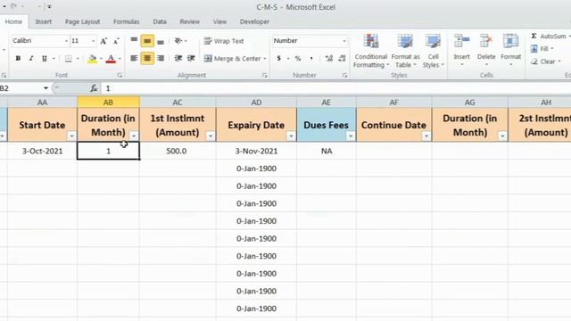Select the cell containing 500.0
The image size is (571, 321).
[x=178, y=151]
